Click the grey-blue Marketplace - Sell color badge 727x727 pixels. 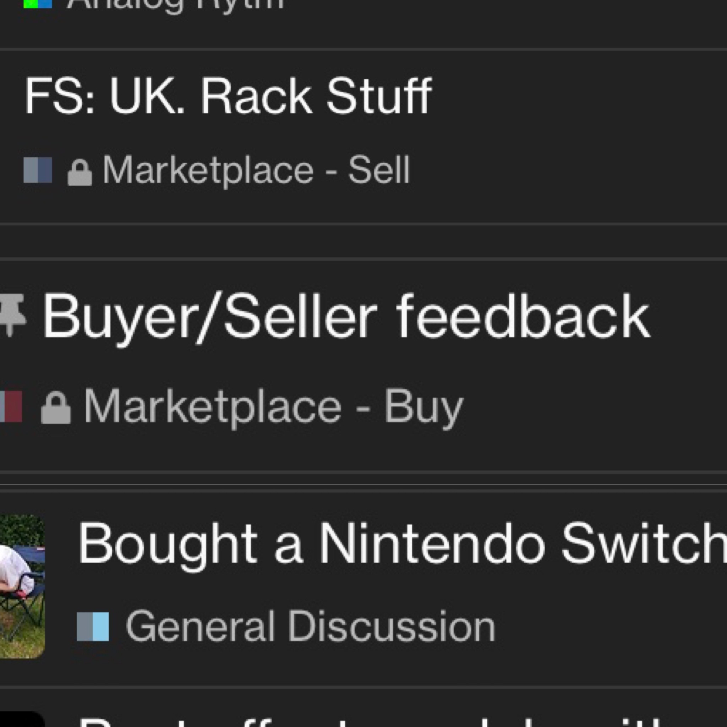[x=38, y=170]
